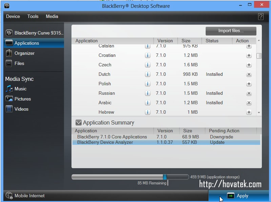Image resolution: width=271 pixels, height=202 pixels.
Task: Click the Pending Action column header
Action: pyautogui.click(x=231, y=131)
